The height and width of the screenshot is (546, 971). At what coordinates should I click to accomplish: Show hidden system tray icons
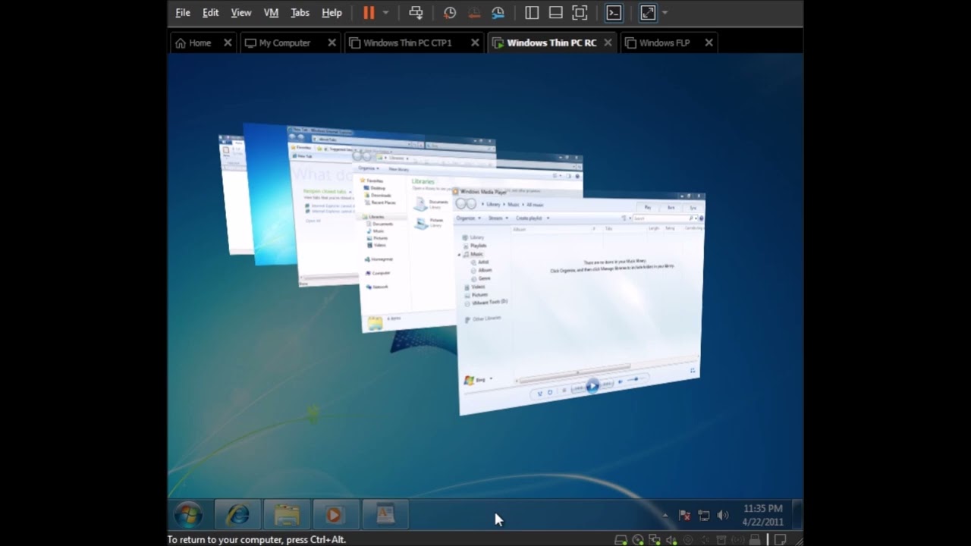[x=665, y=516]
